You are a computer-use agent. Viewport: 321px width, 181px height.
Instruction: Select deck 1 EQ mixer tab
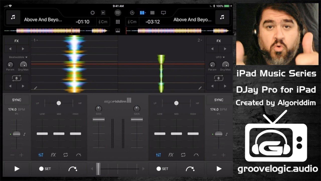click(x=41, y=155)
